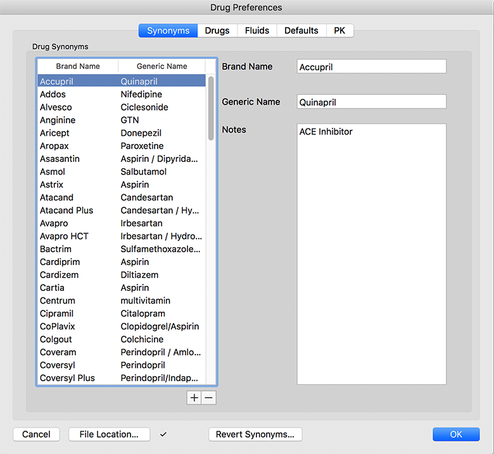Select the Astrix row
The height and width of the screenshot is (454, 494).
pos(122,185)
